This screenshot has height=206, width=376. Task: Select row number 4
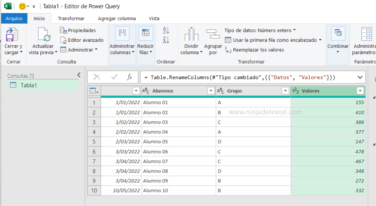(x=94, y=132)
